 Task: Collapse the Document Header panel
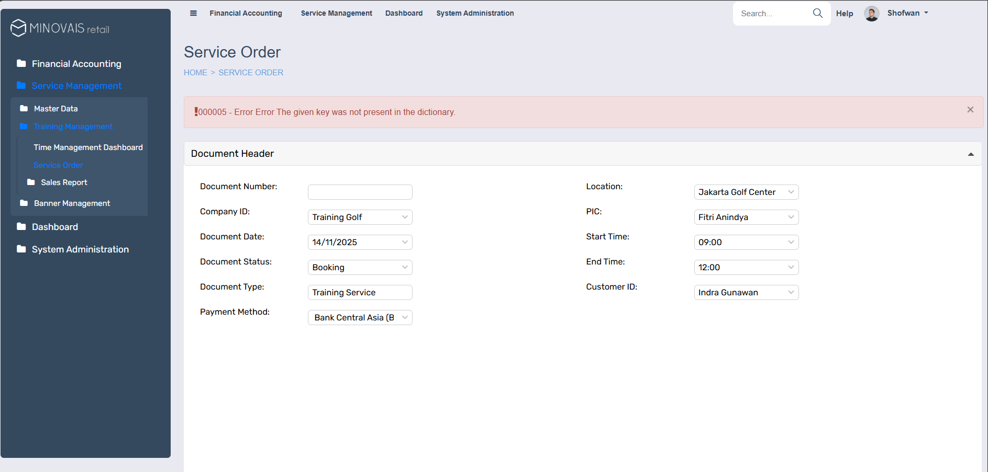(971, 154)
